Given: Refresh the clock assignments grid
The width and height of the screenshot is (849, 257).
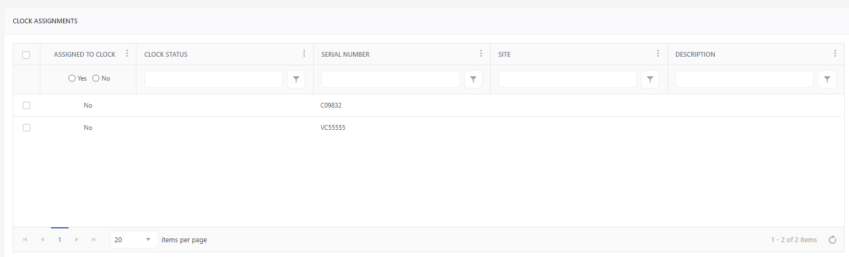Looking at the screenshot, I should click(832, 240).
